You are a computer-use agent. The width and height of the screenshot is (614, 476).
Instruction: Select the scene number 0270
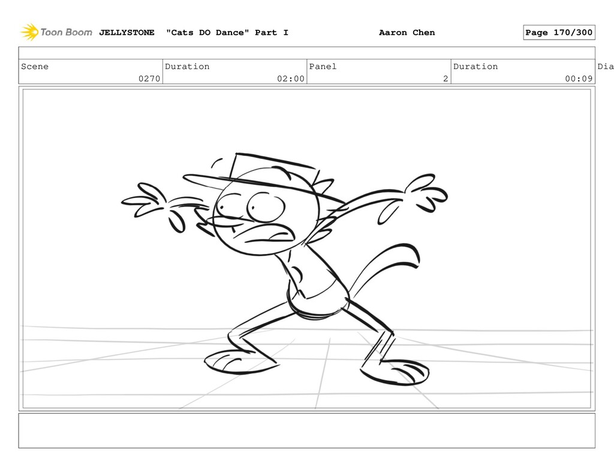tap(149, 79)
